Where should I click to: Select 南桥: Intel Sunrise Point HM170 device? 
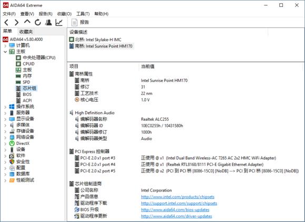coord(101,46)
